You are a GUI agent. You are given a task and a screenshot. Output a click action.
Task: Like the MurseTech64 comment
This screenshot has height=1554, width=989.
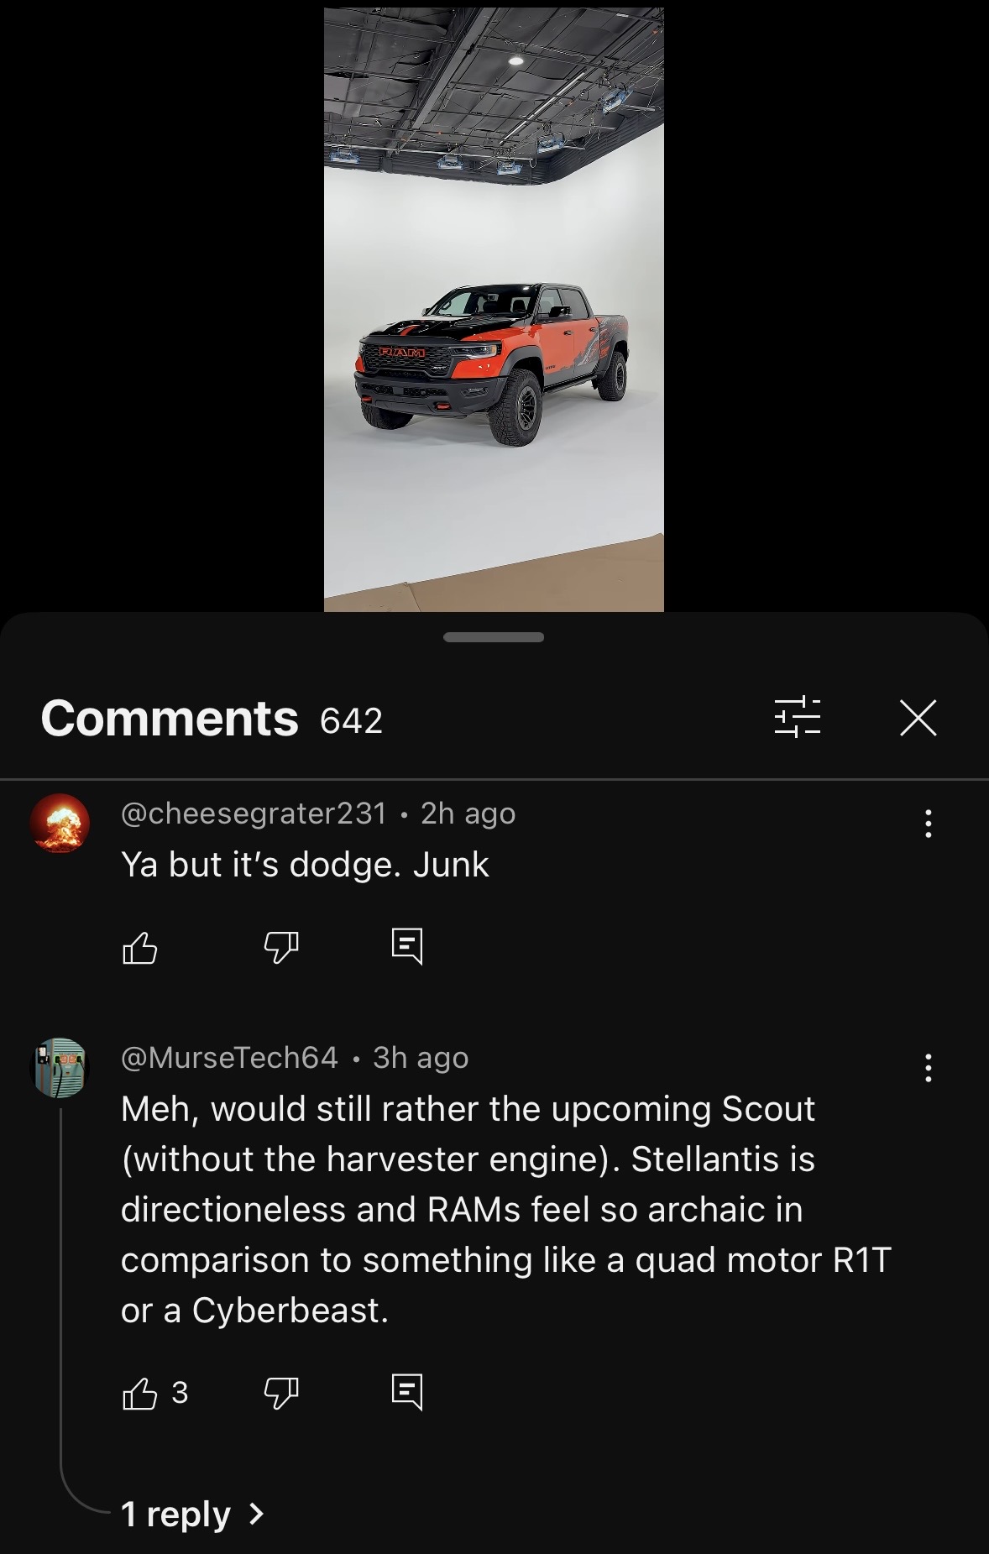coord(139,1394)
